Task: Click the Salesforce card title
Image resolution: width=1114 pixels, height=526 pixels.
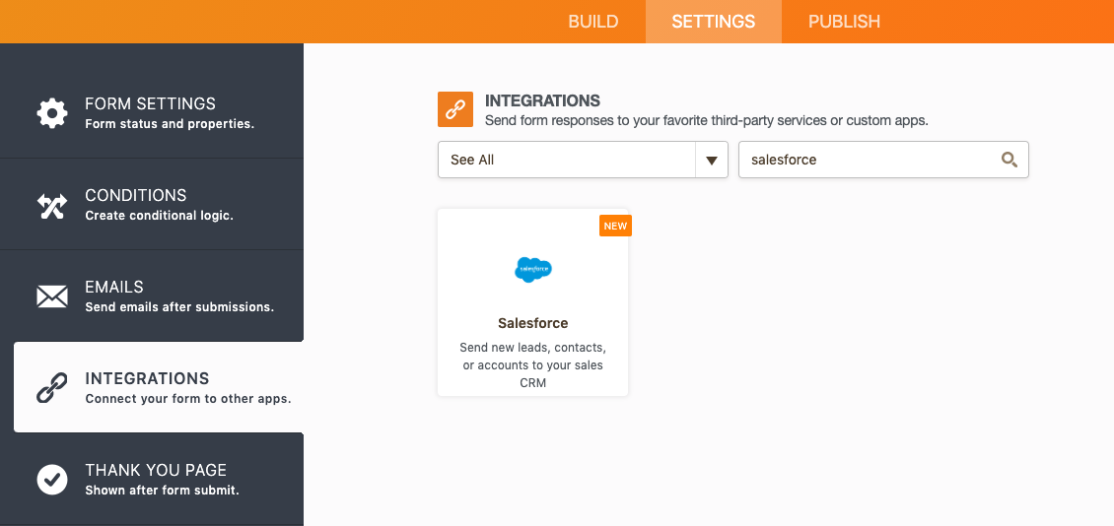Action: (x=532, y=323)
